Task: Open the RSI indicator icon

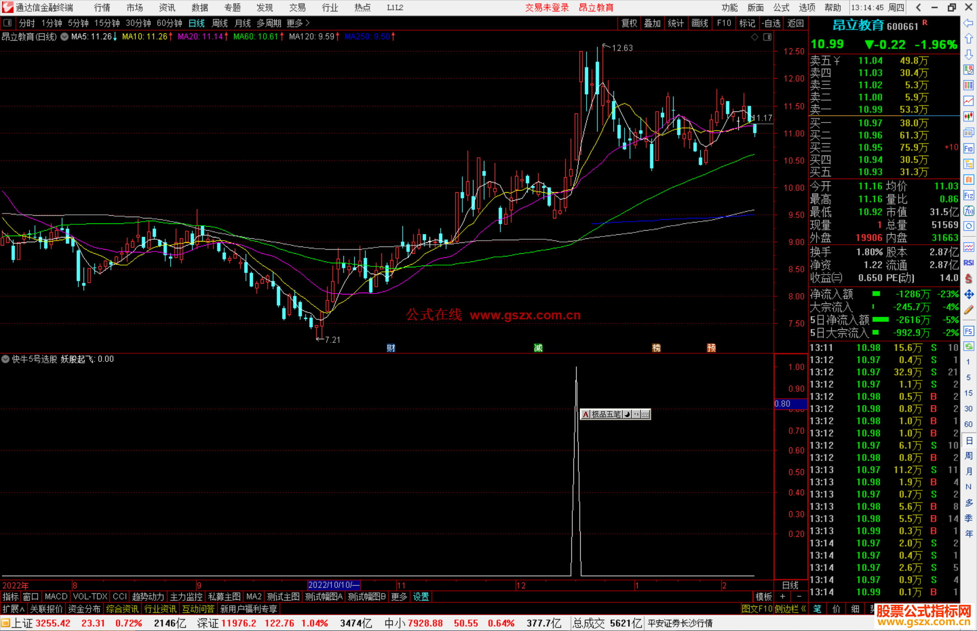Action: 968,263
